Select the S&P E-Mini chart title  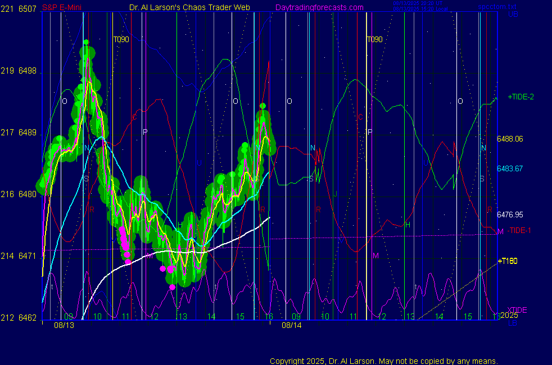pos(60,8)
